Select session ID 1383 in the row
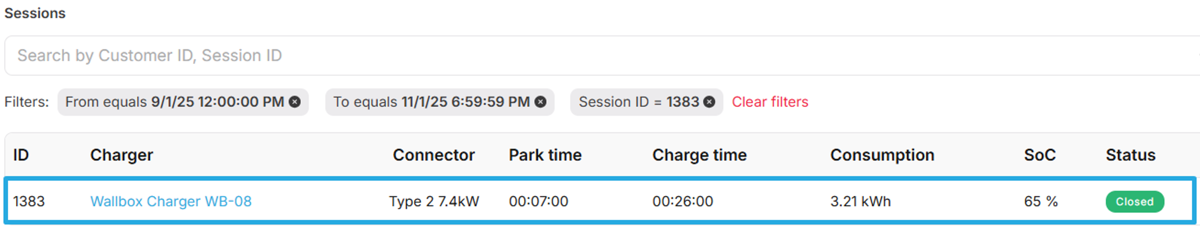This screenshot has height=230, width=1200. [x=29, y=201]
